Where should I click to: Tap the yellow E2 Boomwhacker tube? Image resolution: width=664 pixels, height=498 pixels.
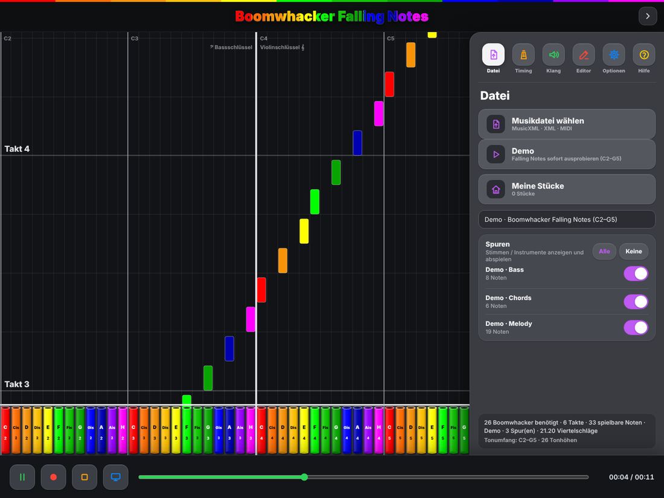point(48,430)
